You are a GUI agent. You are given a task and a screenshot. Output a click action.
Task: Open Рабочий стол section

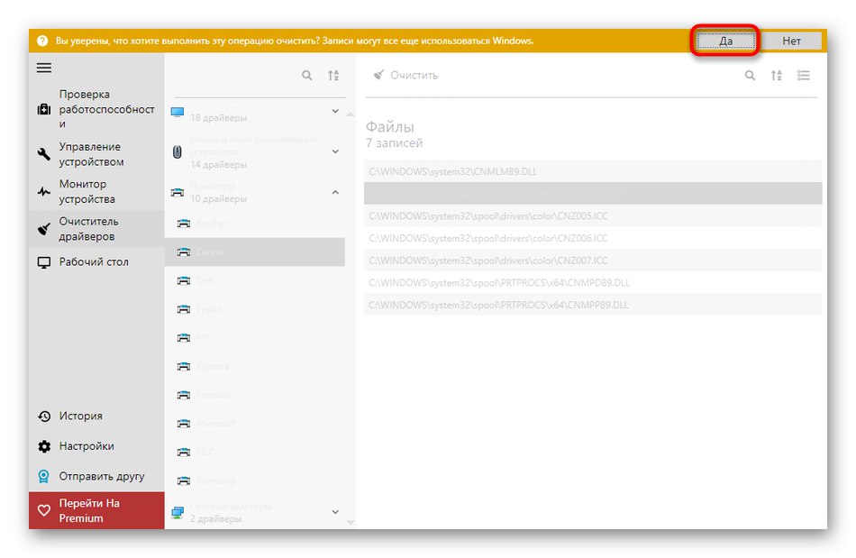pyautogui.click(x=96, y=262)
